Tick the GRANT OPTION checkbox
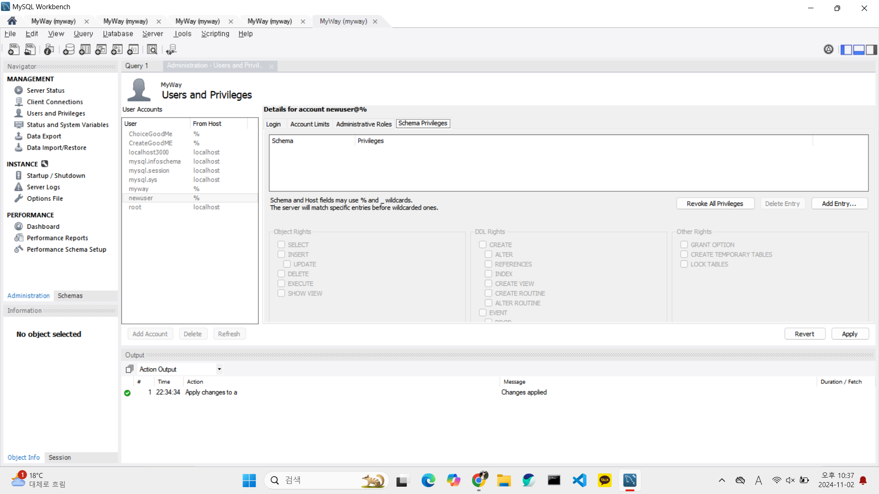This screenshot has height=494, width=879. pos(684,245)
